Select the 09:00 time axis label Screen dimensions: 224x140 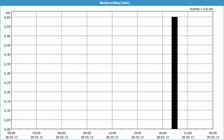(87, 133)
